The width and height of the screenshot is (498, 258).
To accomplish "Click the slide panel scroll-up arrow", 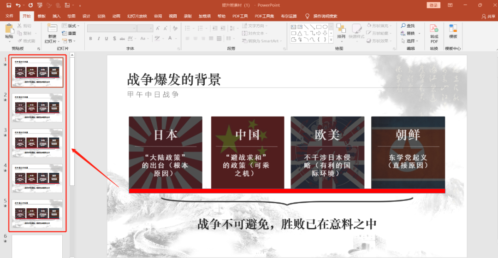I will point(72,55).
